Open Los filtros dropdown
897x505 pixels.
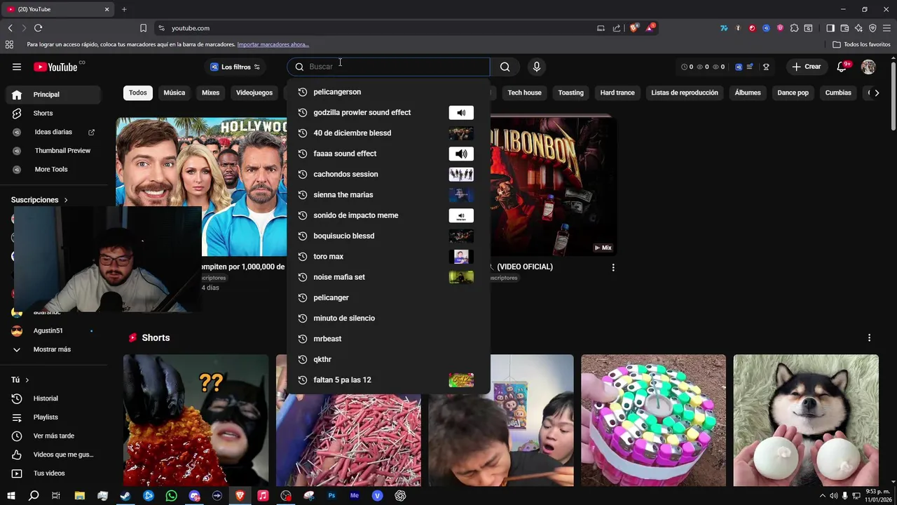235,67
